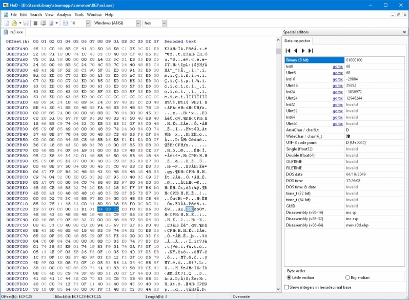409x300 pixels.
Task: Click the DOS date value 04/10/2049
Action: (356, 175)
